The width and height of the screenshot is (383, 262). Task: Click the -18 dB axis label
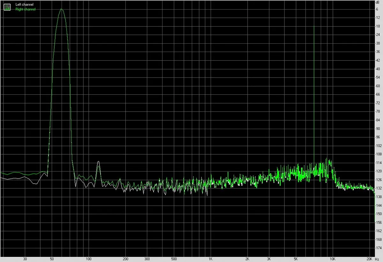[378, 26]
